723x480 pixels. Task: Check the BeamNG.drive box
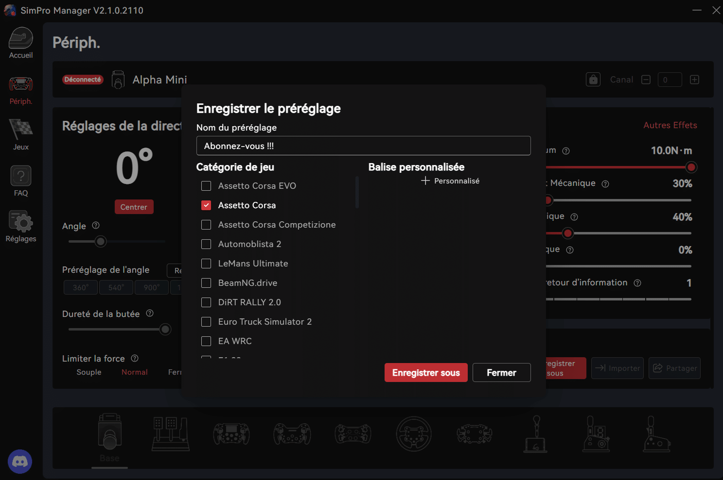point(206,283)
